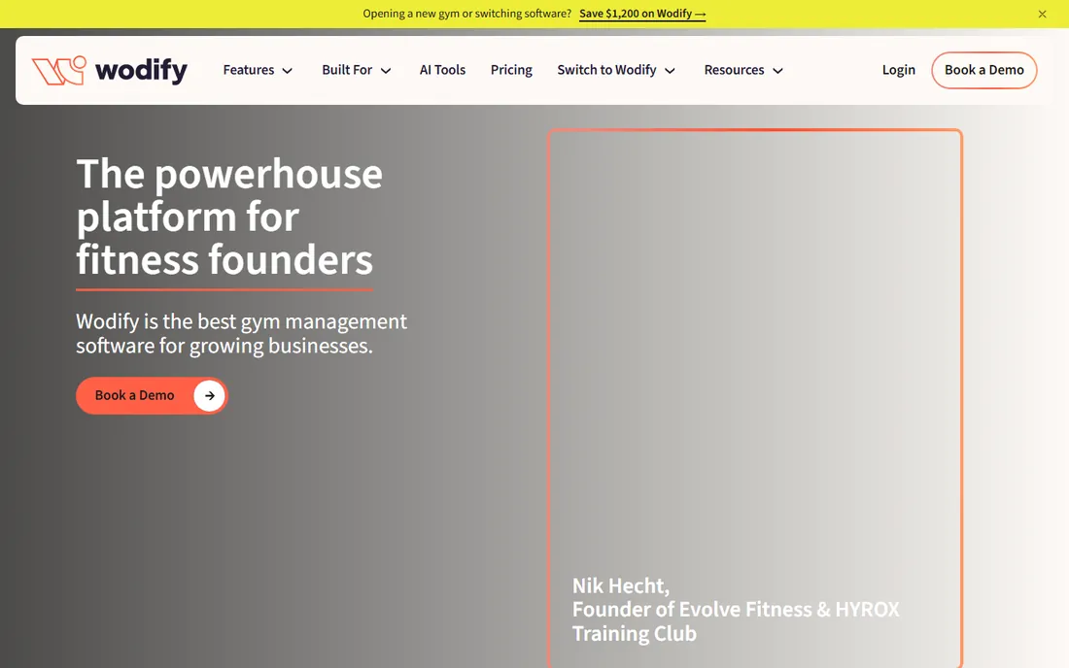The height and width of the screenshot is (668, 1069).
Task: Open the Save $1,200 on Wodify link
Action: 642,14
